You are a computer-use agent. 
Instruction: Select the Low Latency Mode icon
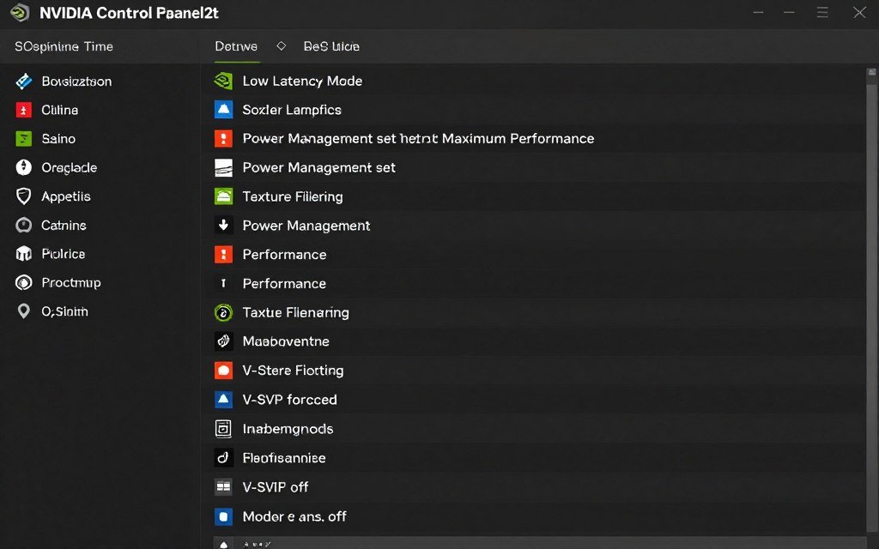222,81
